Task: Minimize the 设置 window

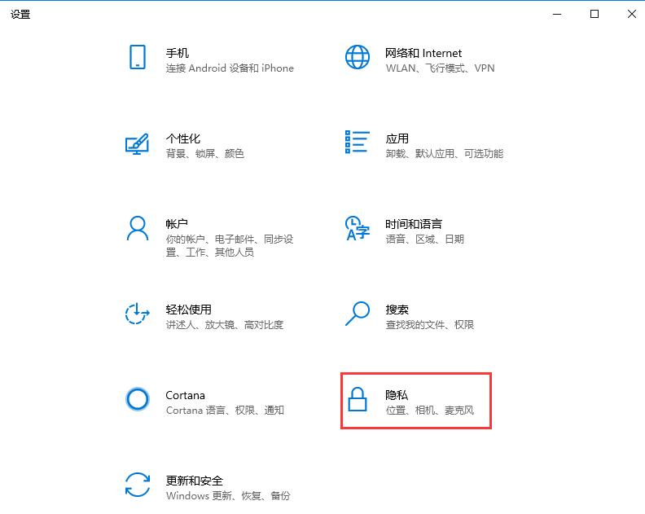Action: (557, 15)
